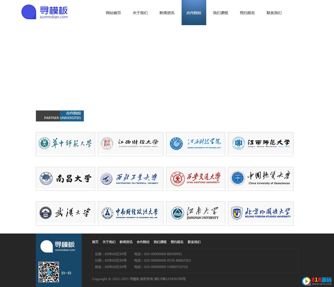Click the 扫一扫 label beside QR code
334x287 pixels.
point(66,273)
